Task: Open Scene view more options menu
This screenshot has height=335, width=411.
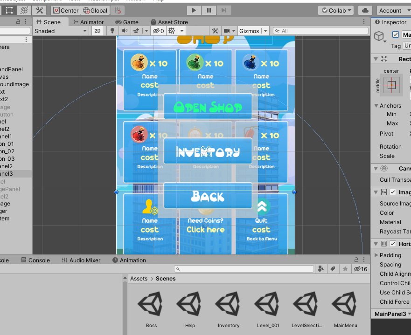Action: 364,21
